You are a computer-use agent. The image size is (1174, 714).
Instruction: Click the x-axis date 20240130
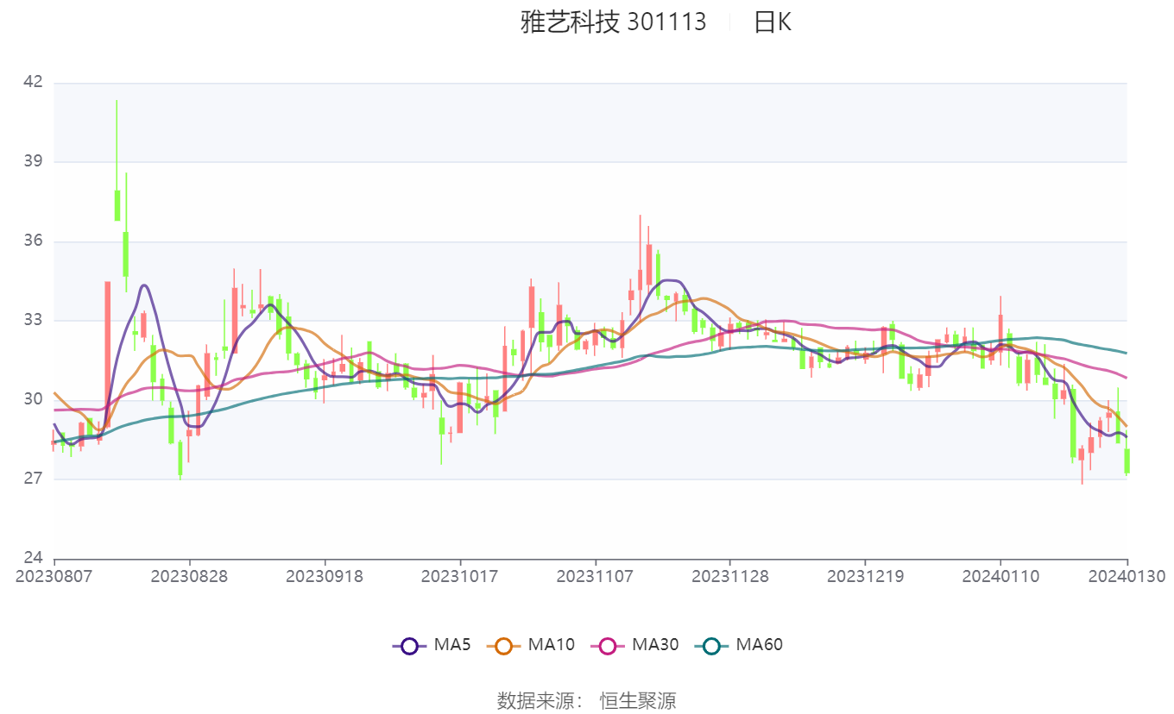tap(1127, 576)
